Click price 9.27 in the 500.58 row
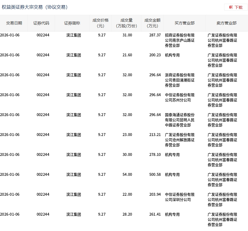 (102, 174)
